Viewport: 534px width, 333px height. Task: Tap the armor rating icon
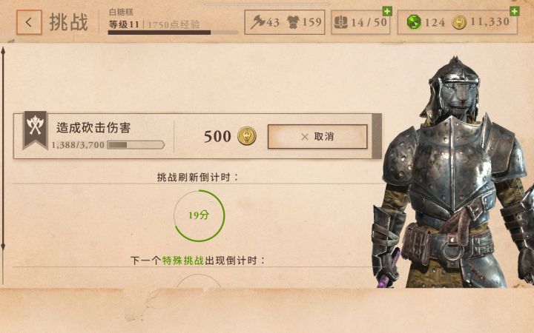[293, 22]
